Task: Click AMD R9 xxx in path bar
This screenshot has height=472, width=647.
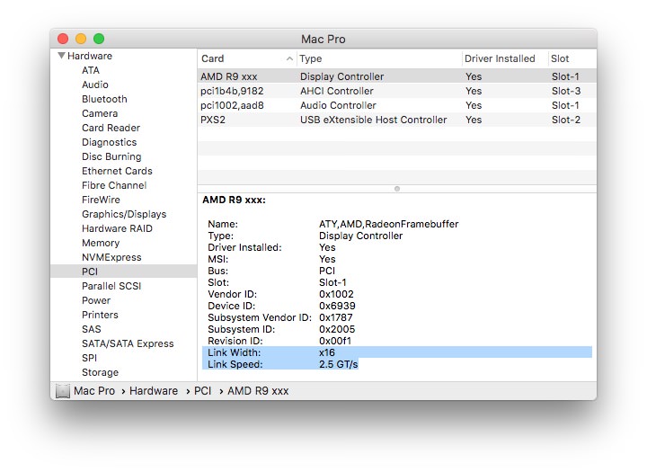Action: click(258, 391)
